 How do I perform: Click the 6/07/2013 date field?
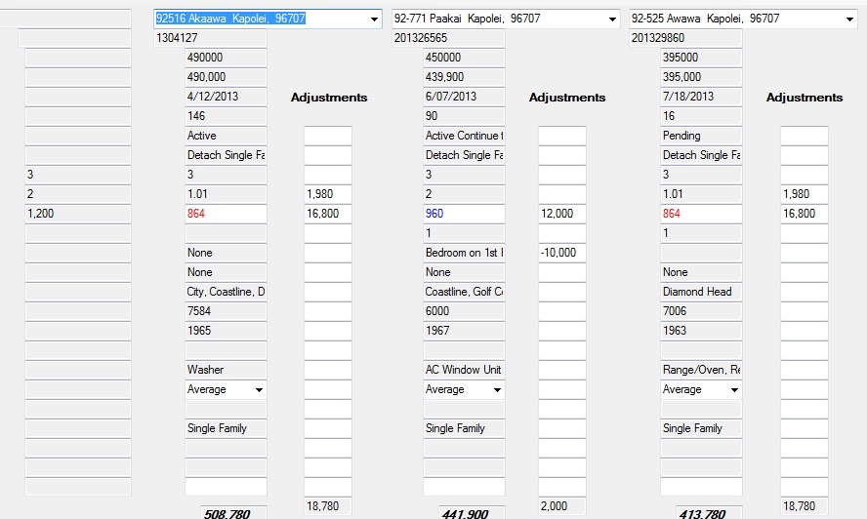click(464, 97)
